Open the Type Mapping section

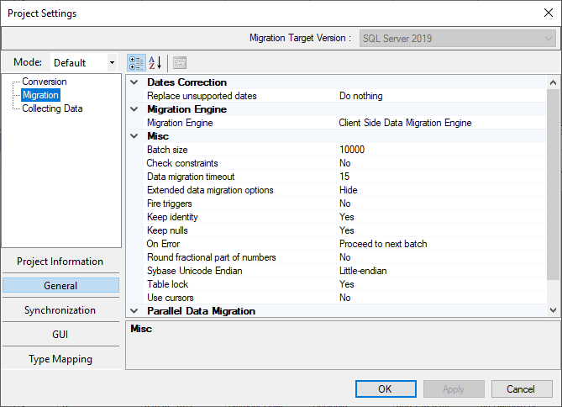(60, 359)
